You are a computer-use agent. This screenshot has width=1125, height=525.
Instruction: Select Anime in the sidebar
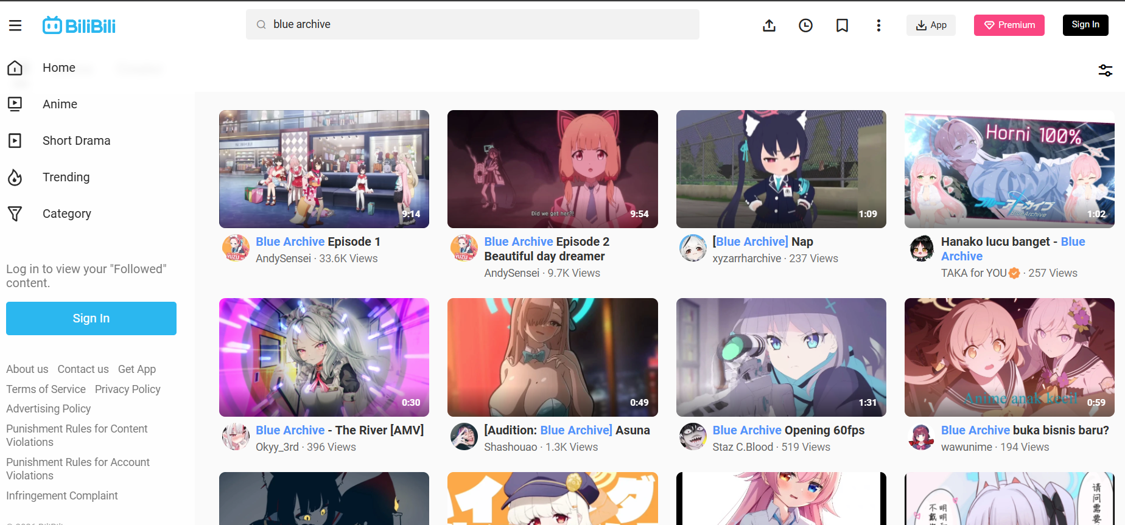pos(60,104)
